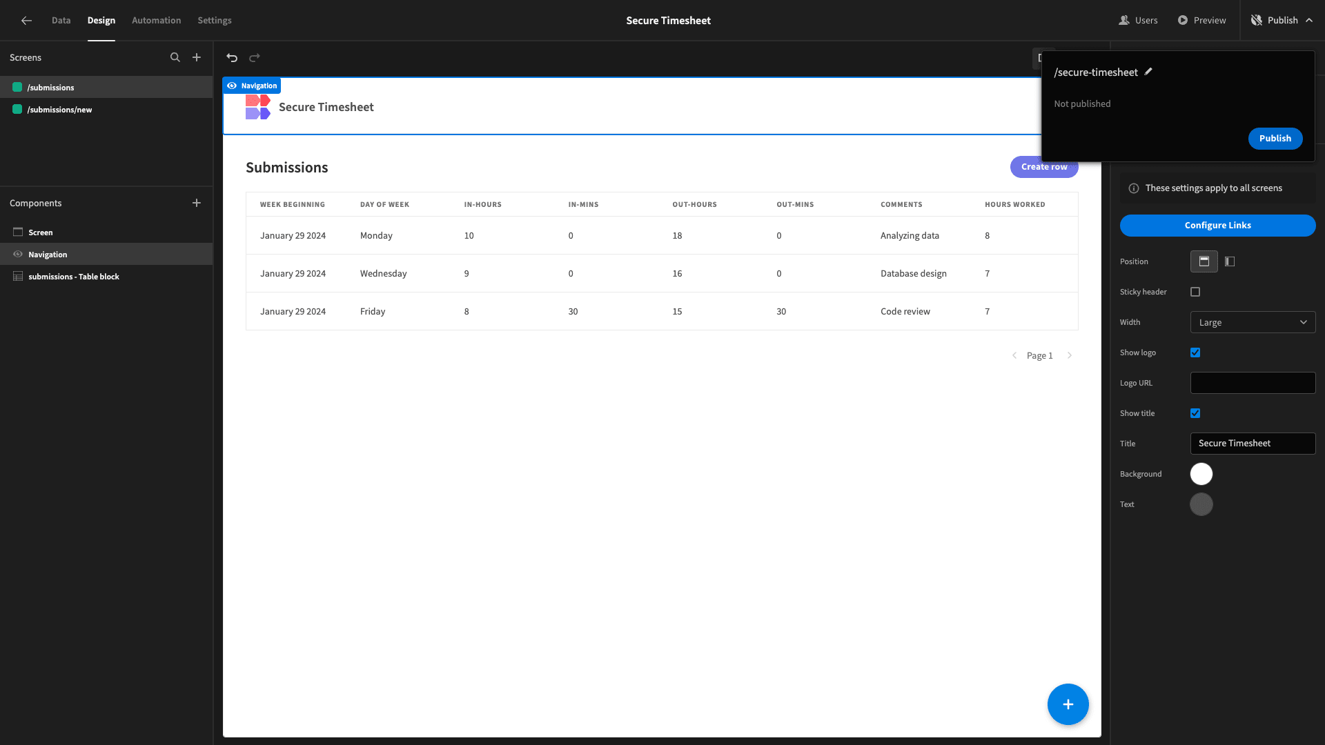
Task: Toggle the Sticky header checkbox
Action: pos(1195,292)
